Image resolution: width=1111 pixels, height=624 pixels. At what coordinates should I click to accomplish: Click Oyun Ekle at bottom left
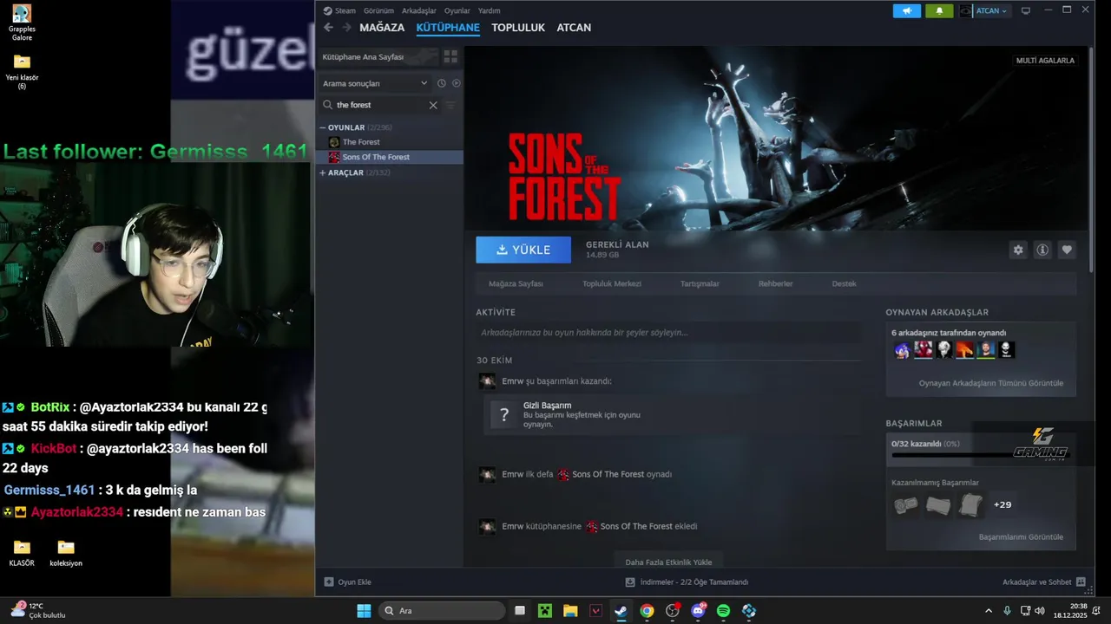click(x=347, y=582)
